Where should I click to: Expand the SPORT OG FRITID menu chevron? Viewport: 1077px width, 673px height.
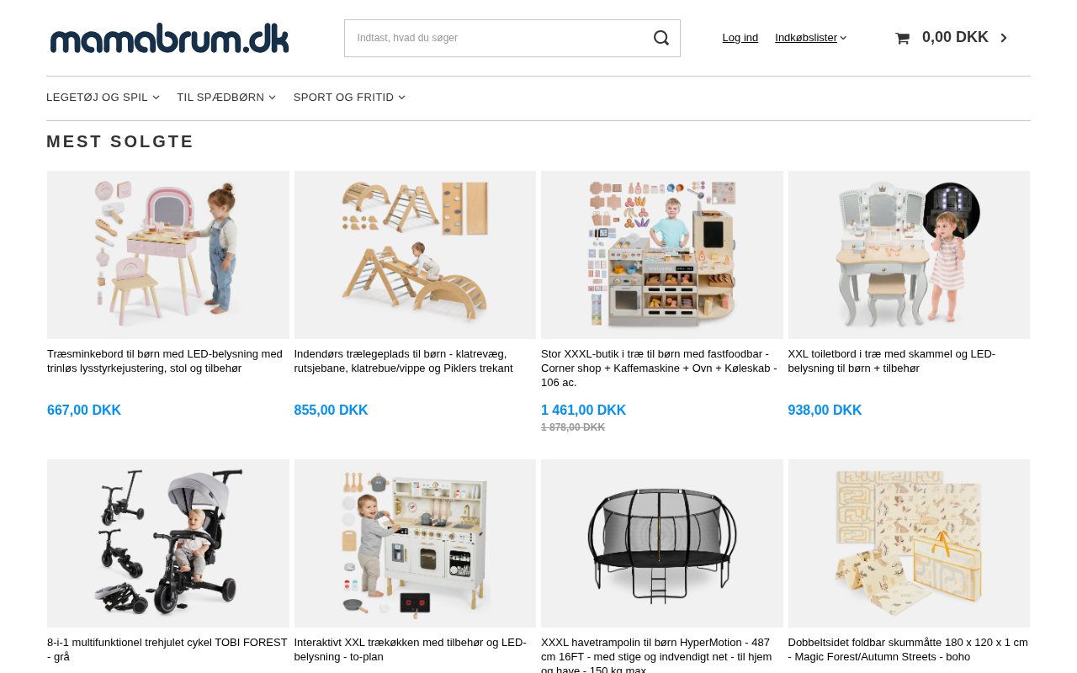tap(401, 98)
